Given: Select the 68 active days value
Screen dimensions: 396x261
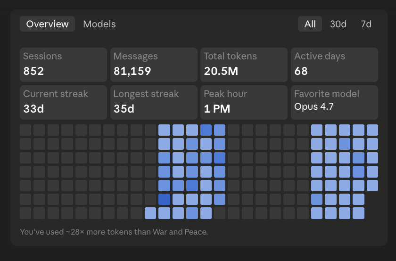Looking at the screenshot, I should click(x=301, y=71).
